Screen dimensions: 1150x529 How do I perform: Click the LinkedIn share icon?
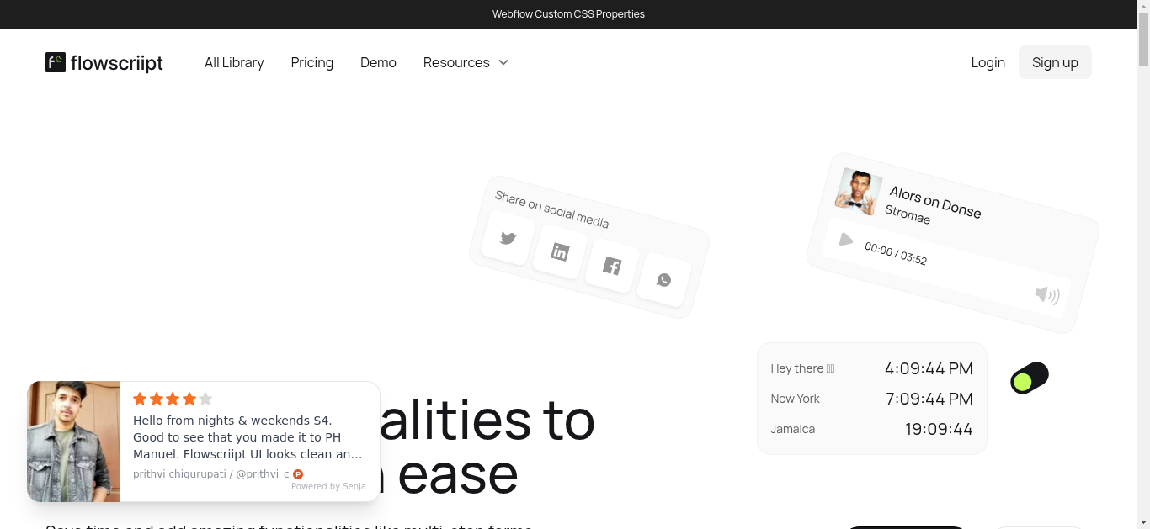[560, 251]
